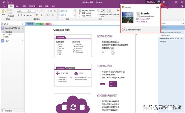Click the Cut scissors icon
185x113 pixels.
(8, 10)
